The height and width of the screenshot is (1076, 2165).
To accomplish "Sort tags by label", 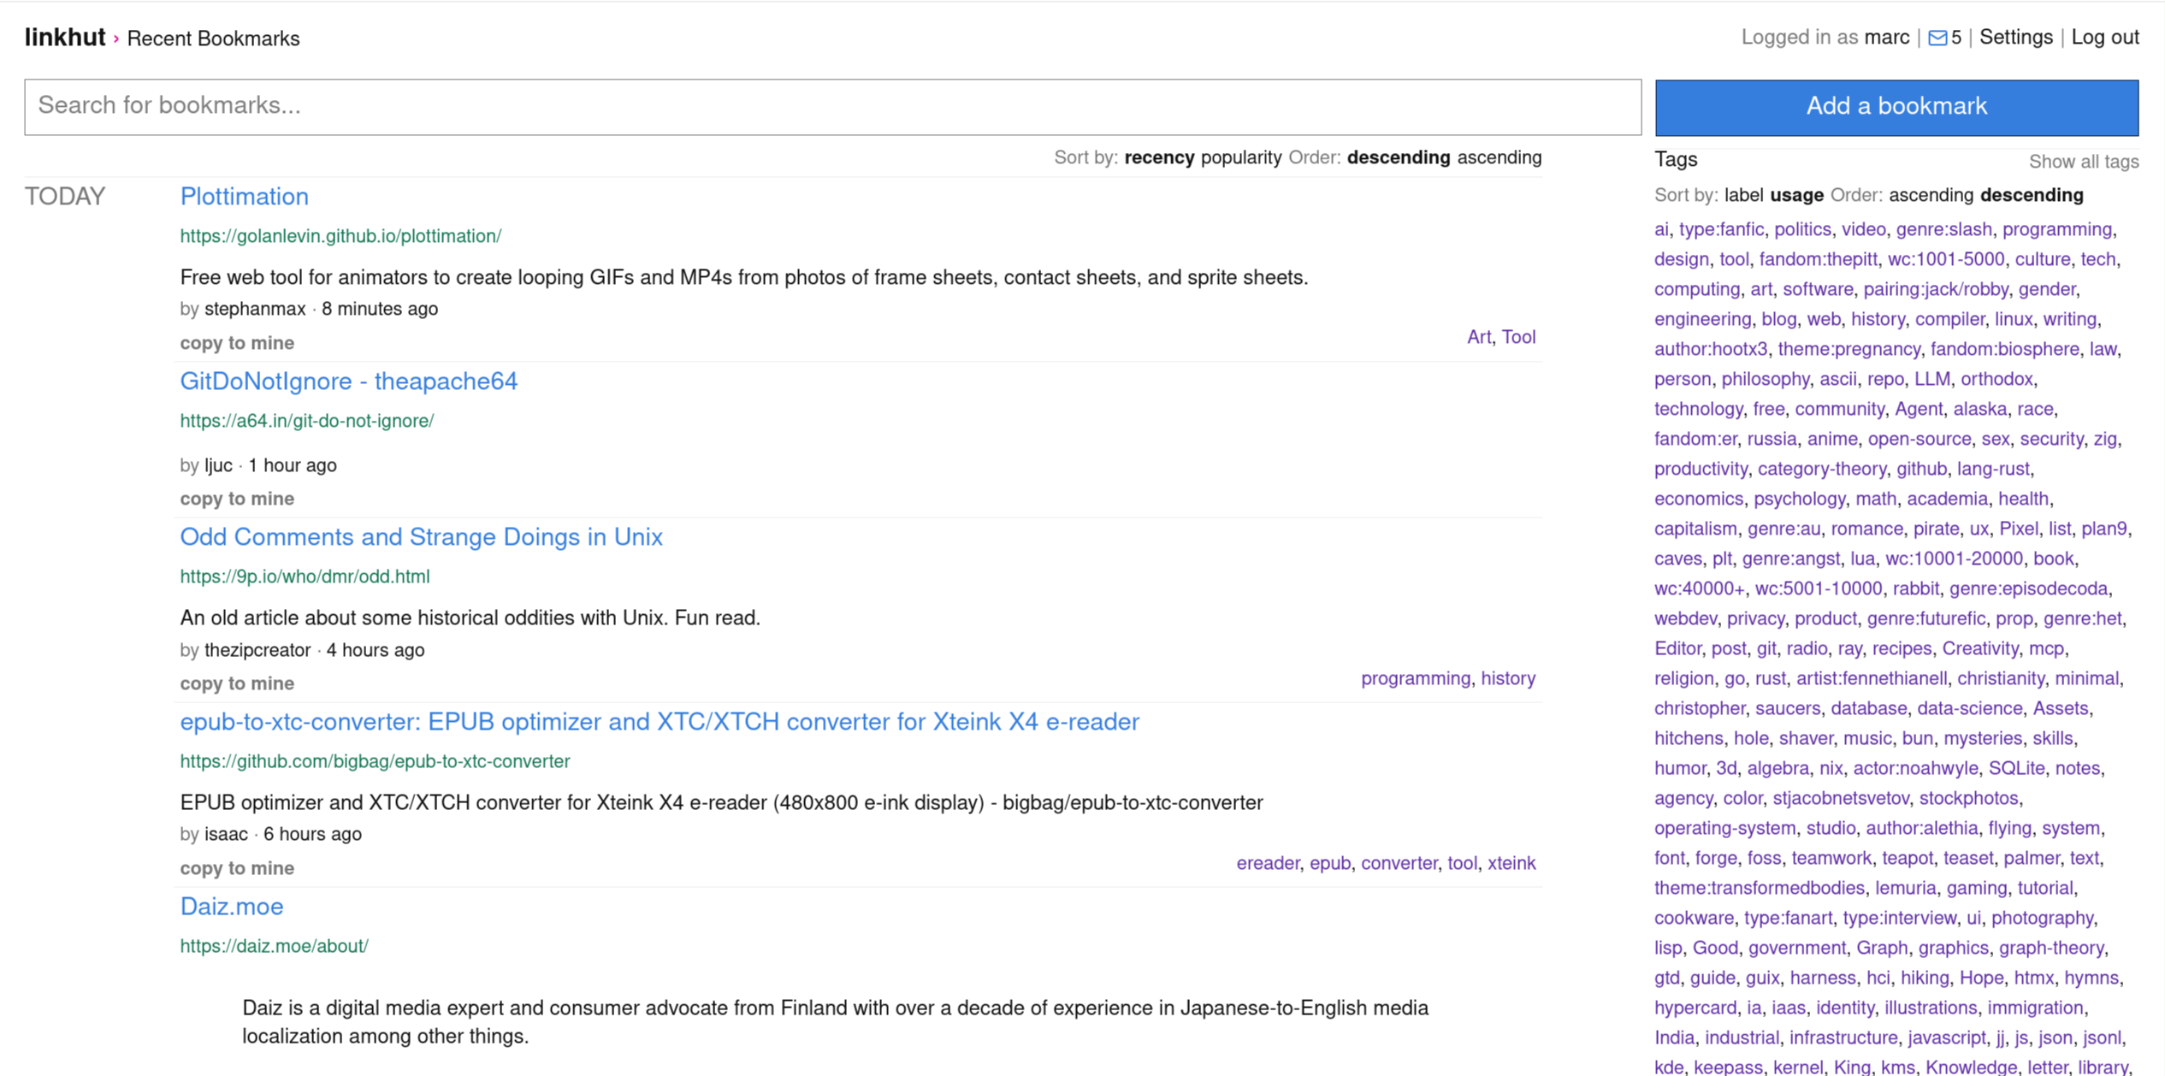I will click(1743, 195).
